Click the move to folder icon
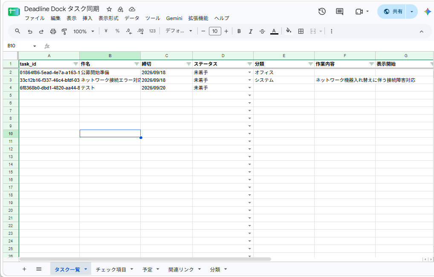The width and height of the screenshot is (434, 277). 120,9
